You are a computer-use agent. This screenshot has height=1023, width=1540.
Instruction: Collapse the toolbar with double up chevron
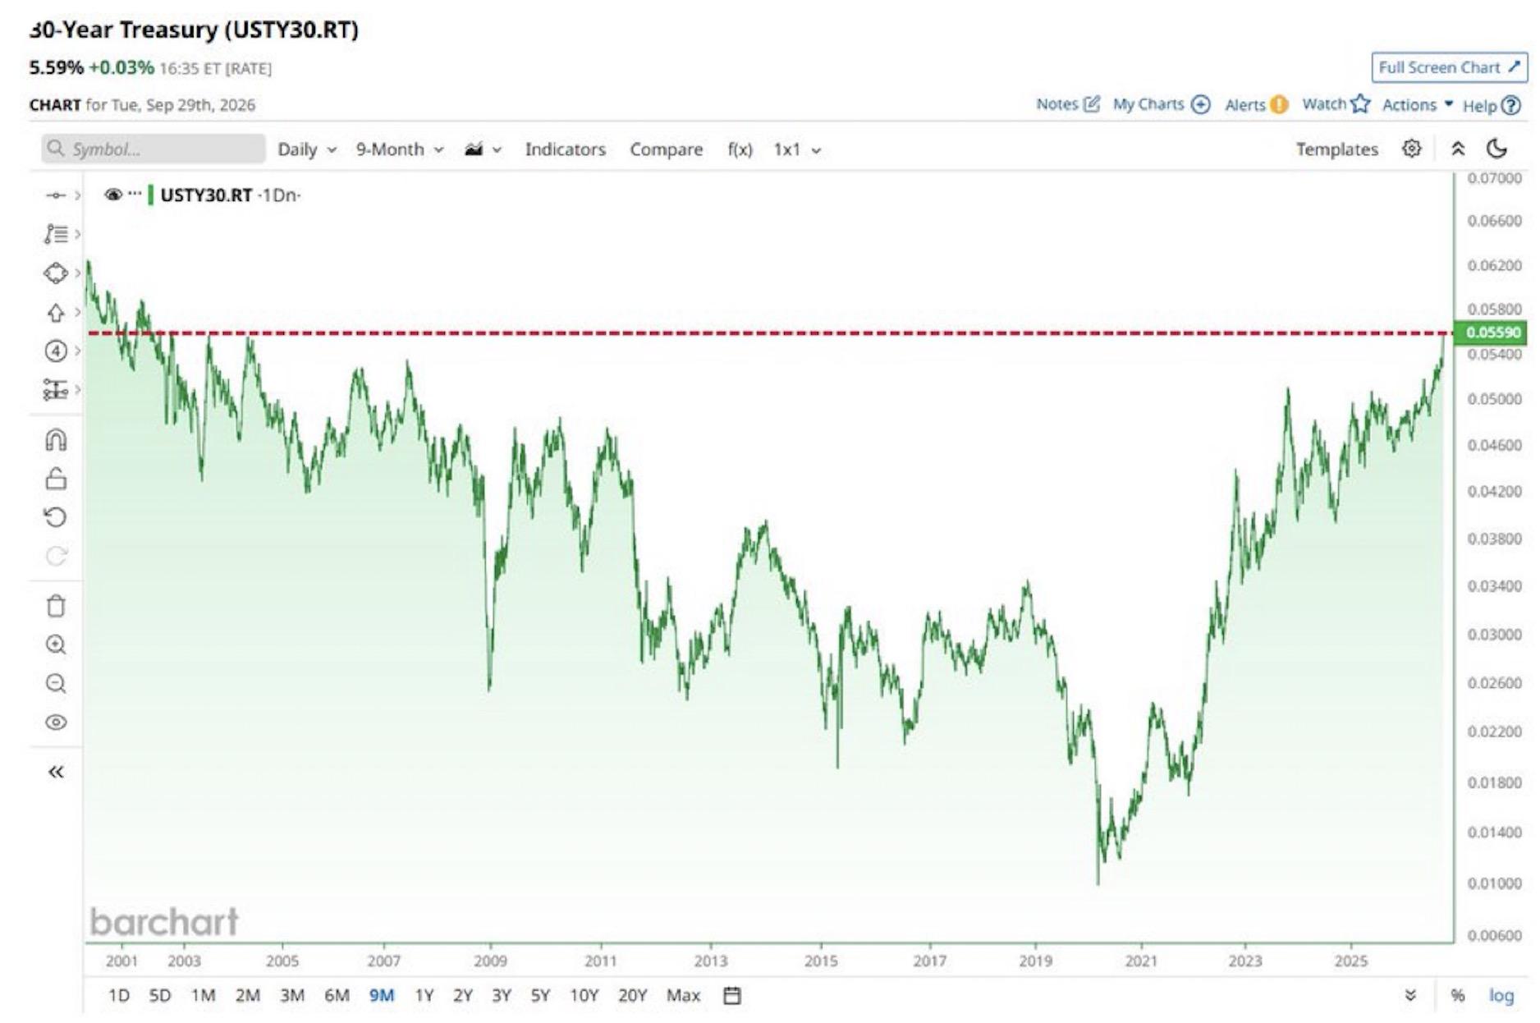point(1458,149)
